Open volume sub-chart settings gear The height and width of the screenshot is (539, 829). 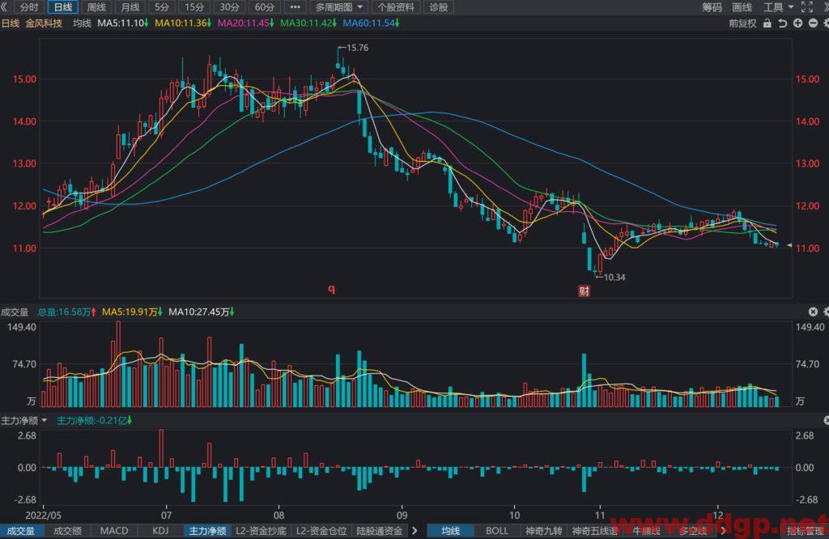[826, 312]
